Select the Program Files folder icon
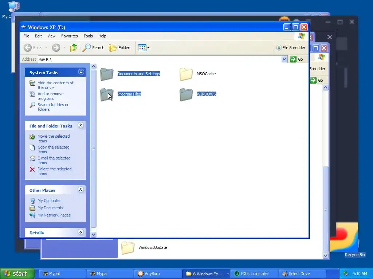This screenshot has width=373, height=279. pos(107,94)
